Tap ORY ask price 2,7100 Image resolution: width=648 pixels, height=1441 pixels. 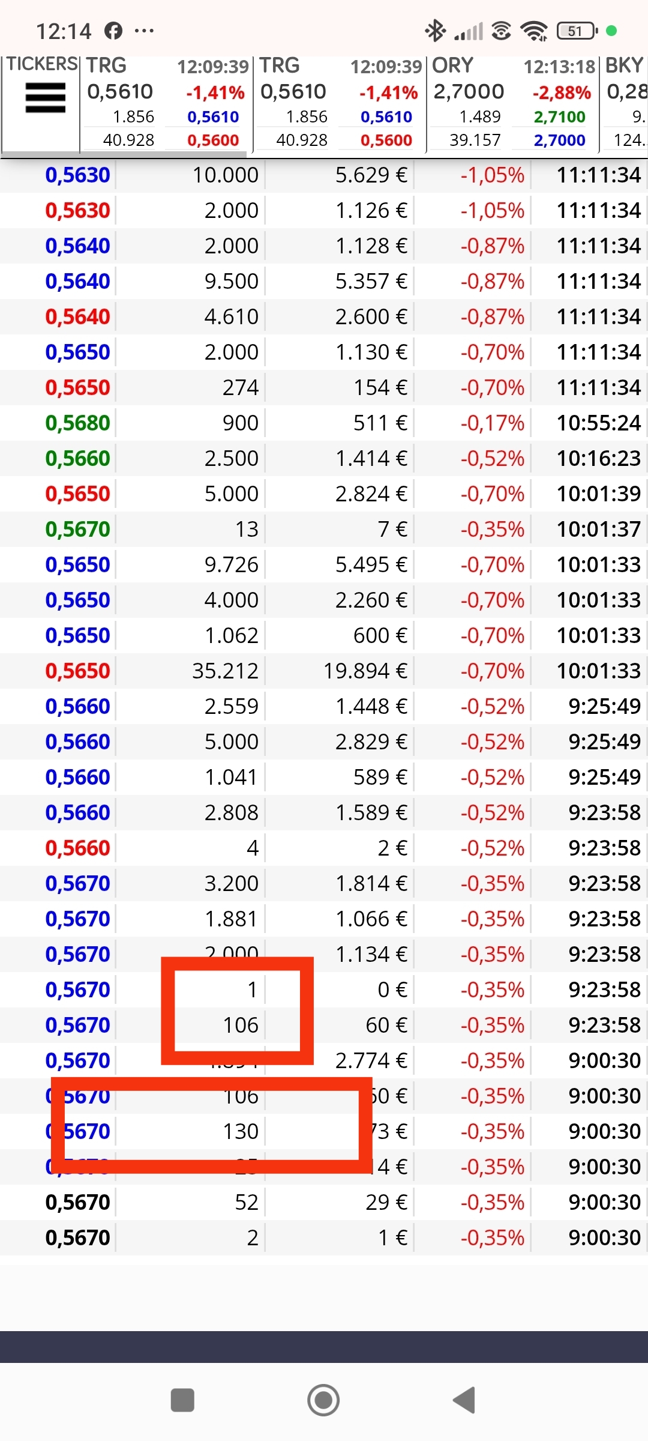coord(559,117)
